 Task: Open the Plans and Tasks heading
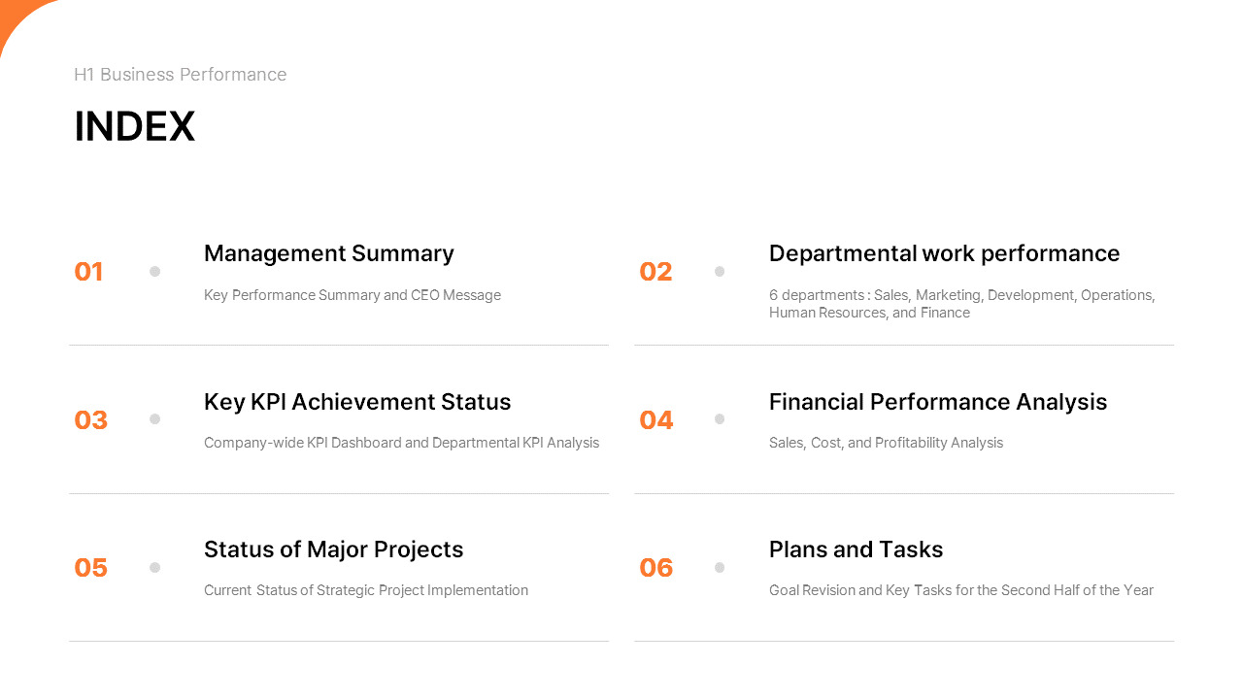click(856, 549)
